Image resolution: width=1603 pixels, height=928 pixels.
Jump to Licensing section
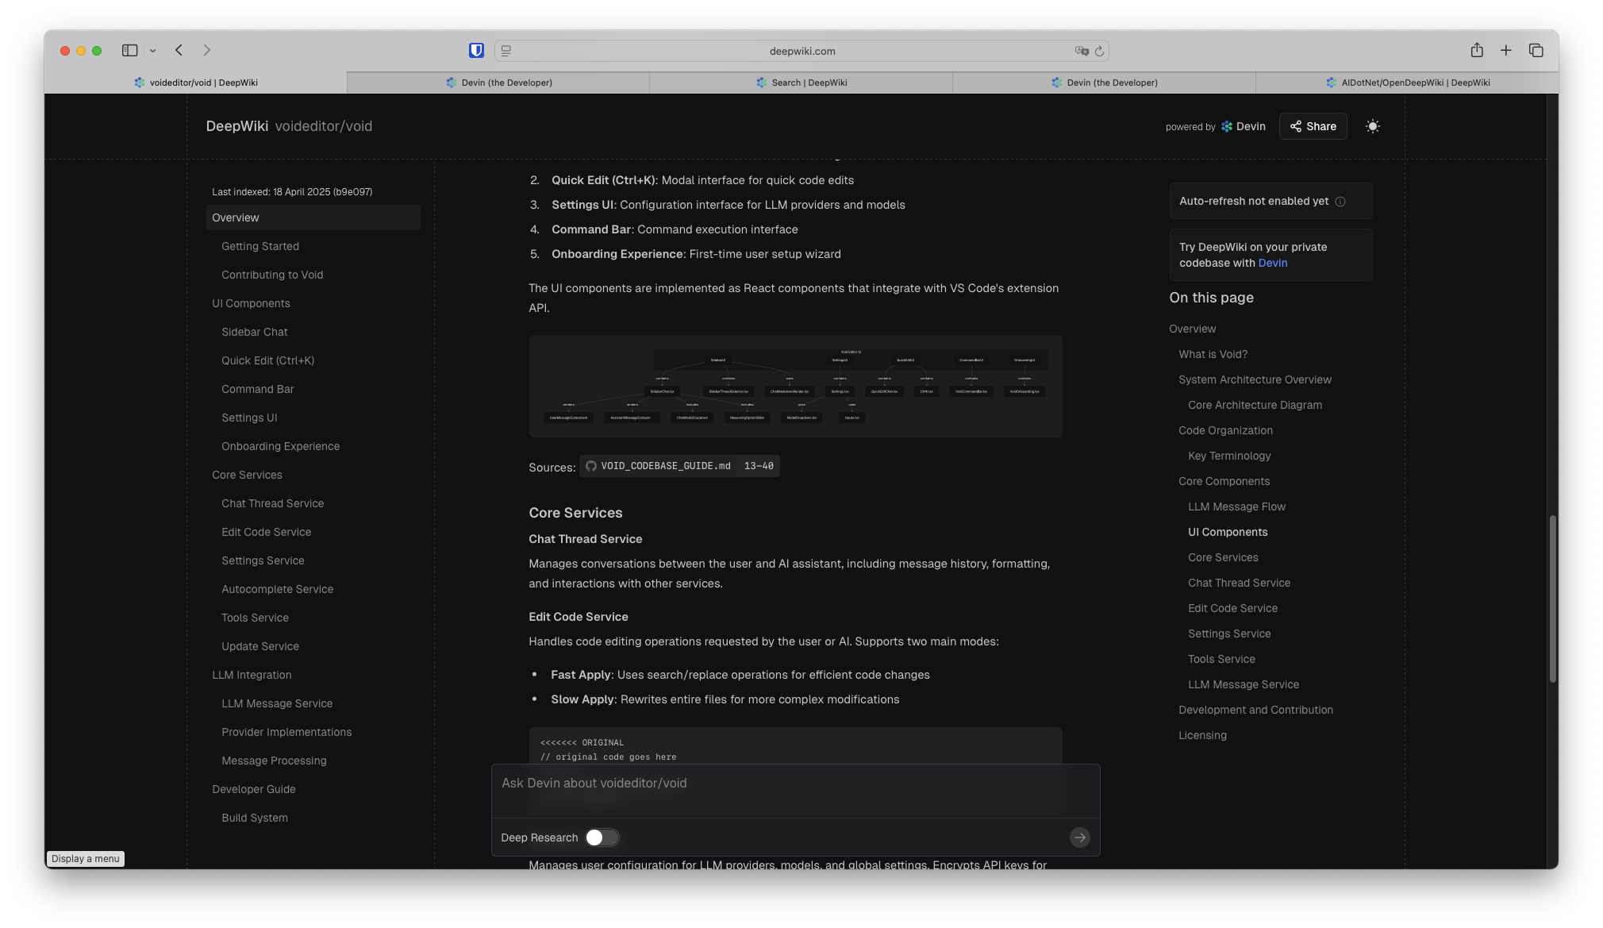[x=1202, y=735]
